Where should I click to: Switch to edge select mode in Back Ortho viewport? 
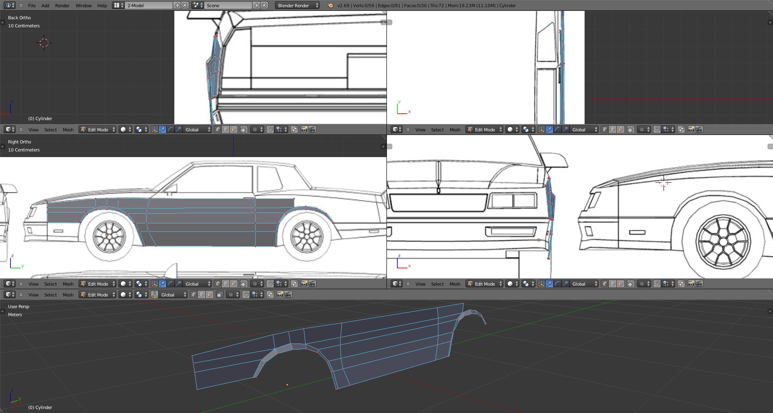click(x=225, y=129)
